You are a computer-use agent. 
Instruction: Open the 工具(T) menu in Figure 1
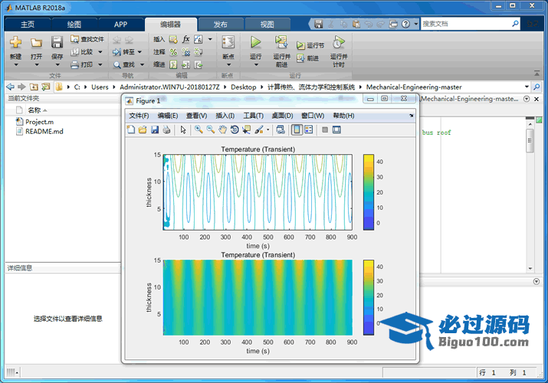(253, 116)
